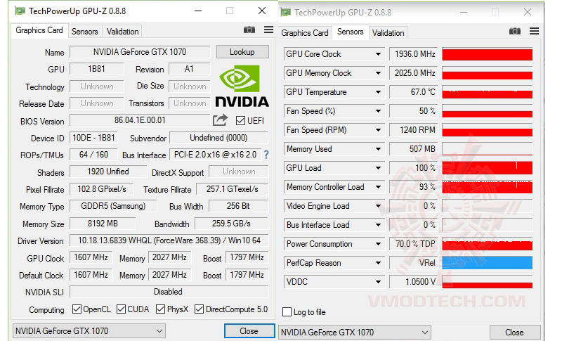
Task: Click the Texture Fillrate value 257.1 GTexel/s
Action: [233, 189]
